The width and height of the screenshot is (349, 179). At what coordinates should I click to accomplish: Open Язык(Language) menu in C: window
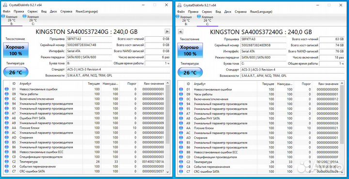coord(261,11)
